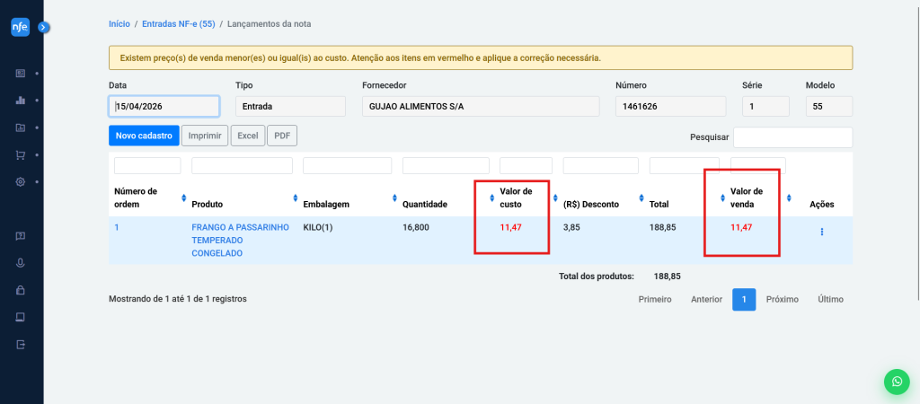Click the nfe logo in the sidebar
The height and width of the screenshot is (404, 920).
[20, 27]
